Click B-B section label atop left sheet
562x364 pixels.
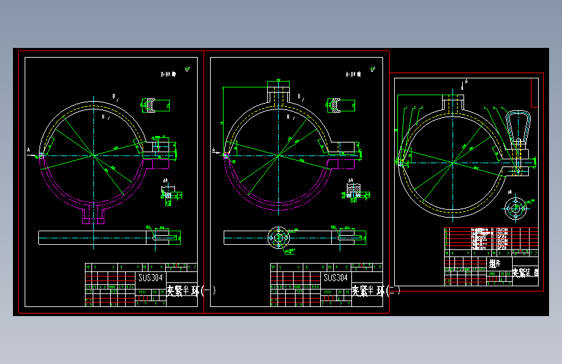click(168, 74)
